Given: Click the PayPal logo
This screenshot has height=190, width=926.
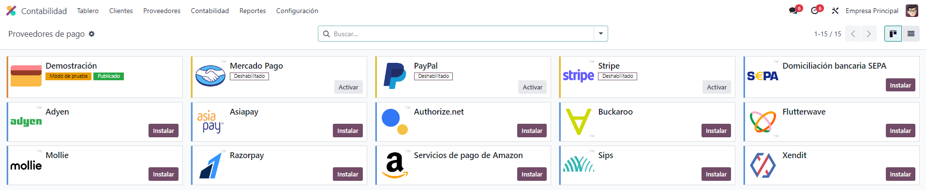Looking at the screenshot, I should point(395,75).
